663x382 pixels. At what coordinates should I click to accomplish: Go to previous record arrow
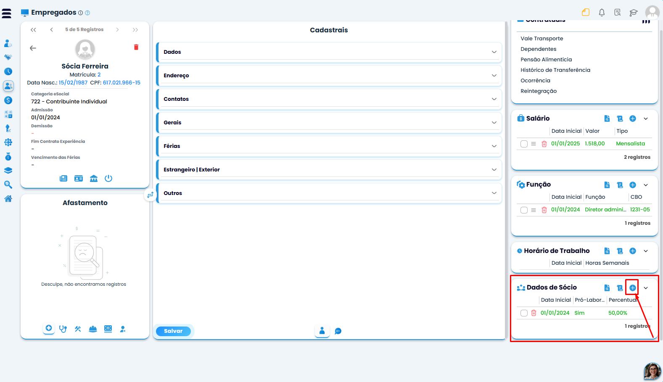[51, 29]
